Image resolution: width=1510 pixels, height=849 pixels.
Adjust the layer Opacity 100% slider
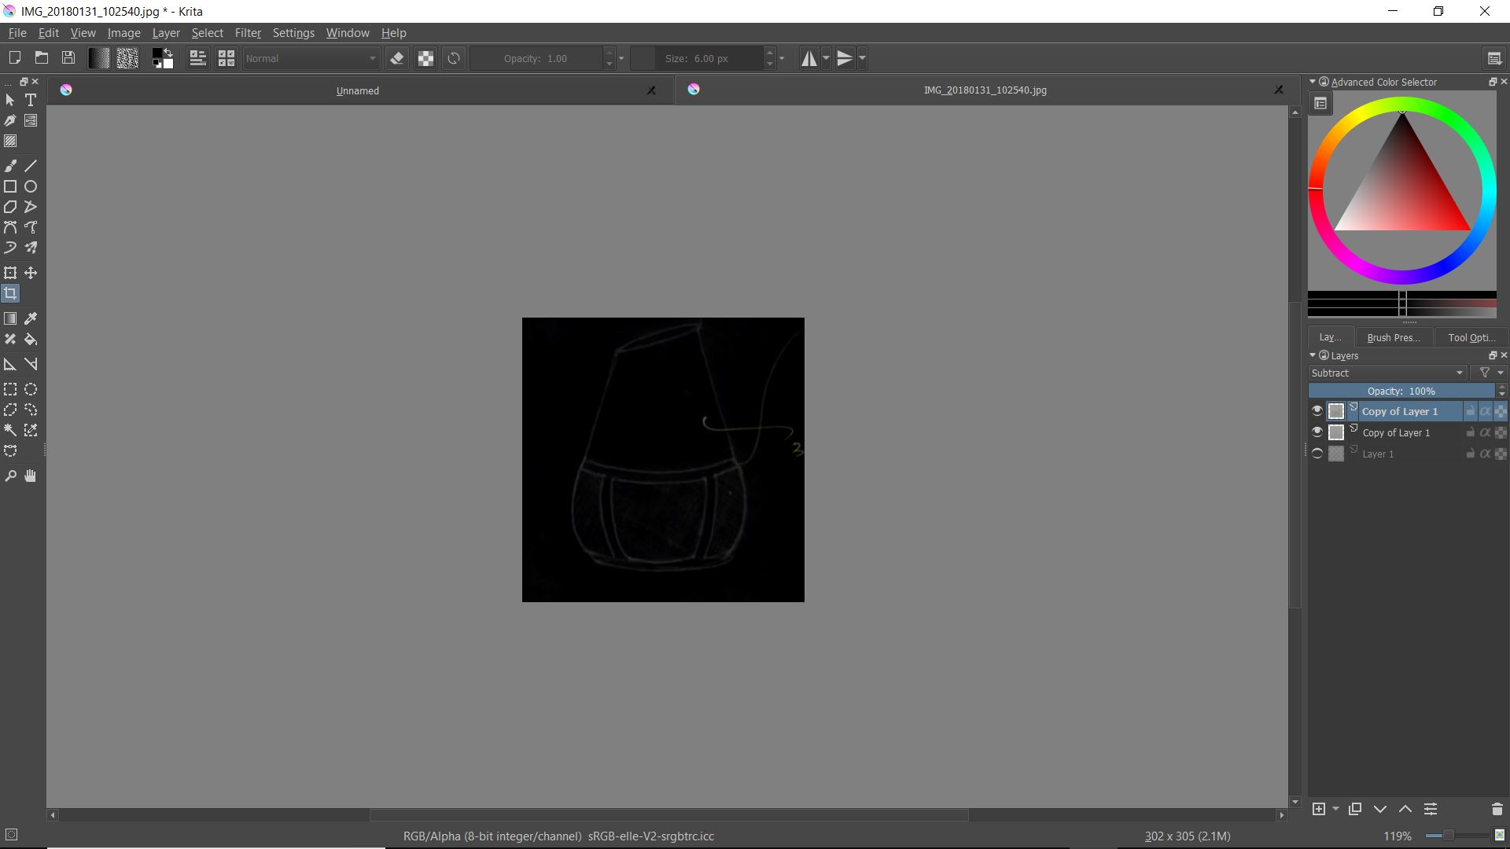(1401, 391)
